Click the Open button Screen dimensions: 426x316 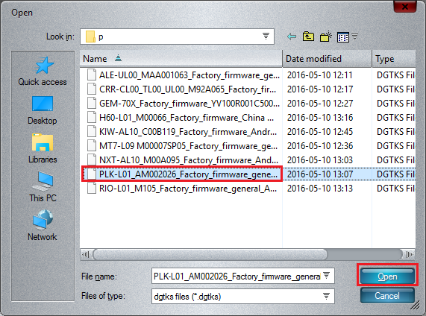tap(387, 276)
